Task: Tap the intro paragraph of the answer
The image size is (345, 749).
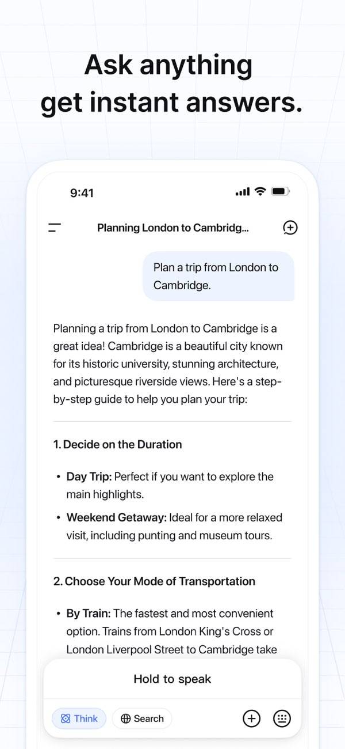Action: 168,364
